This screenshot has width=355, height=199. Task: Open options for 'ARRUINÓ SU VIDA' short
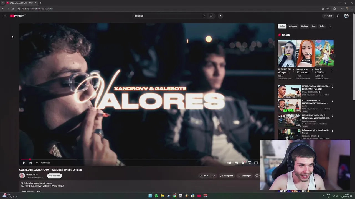[x=293, y=70]
